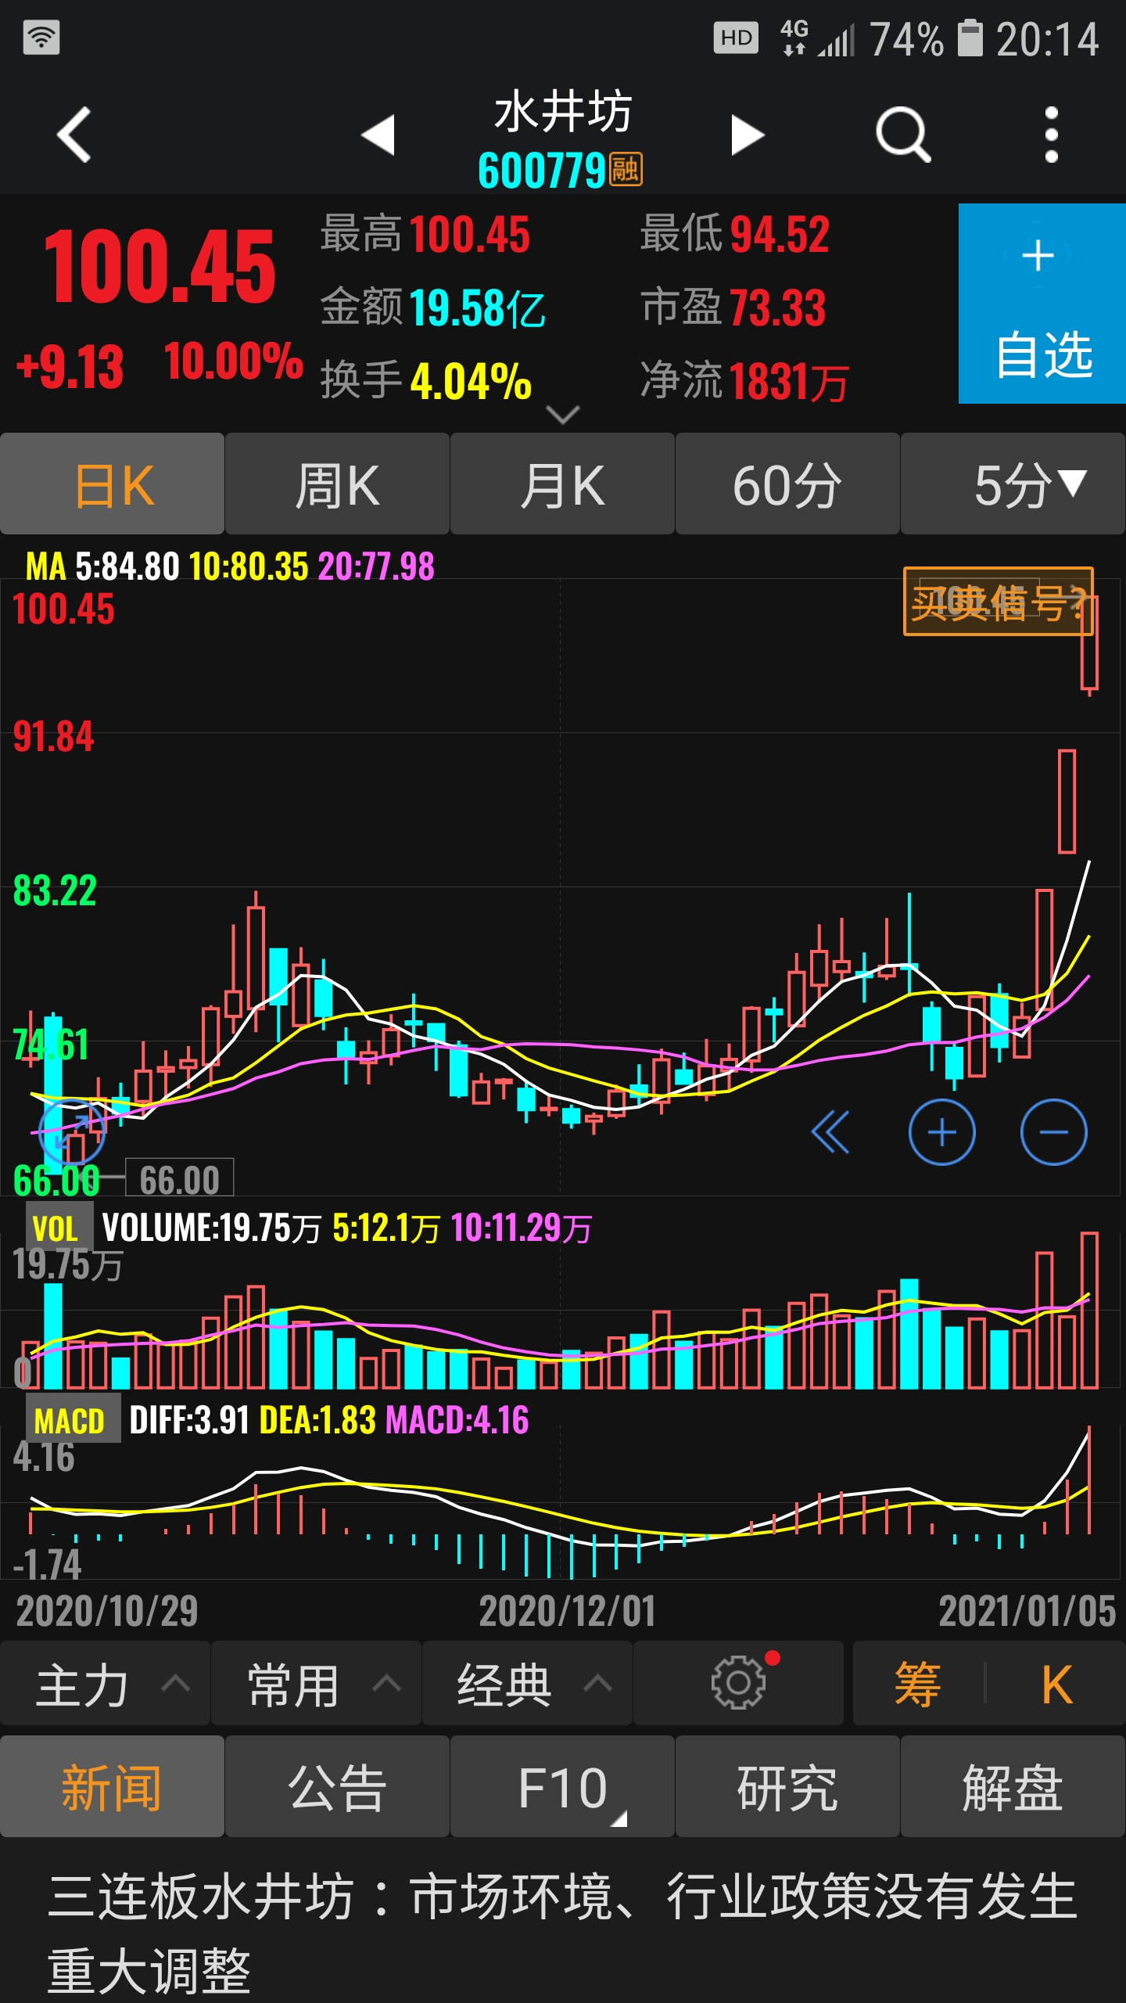This screenshot has height=2003, width=1126.
Task: Tap the date label 2021/01/05
Action: (1027, 1611)
